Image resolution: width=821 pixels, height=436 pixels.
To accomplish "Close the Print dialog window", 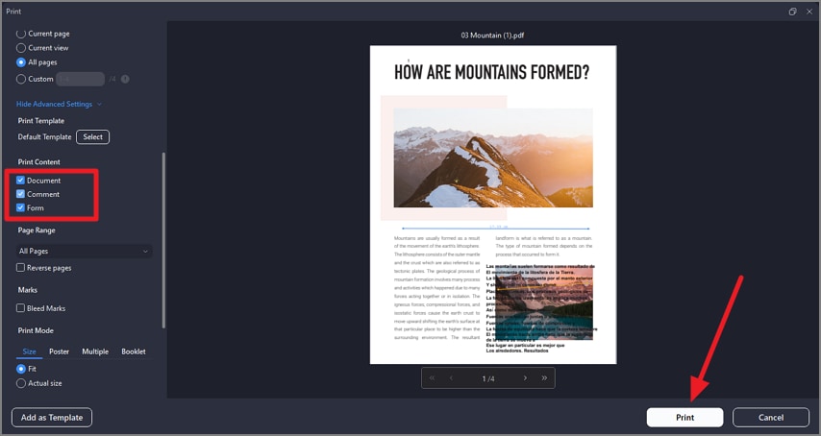I will [809, 12].
